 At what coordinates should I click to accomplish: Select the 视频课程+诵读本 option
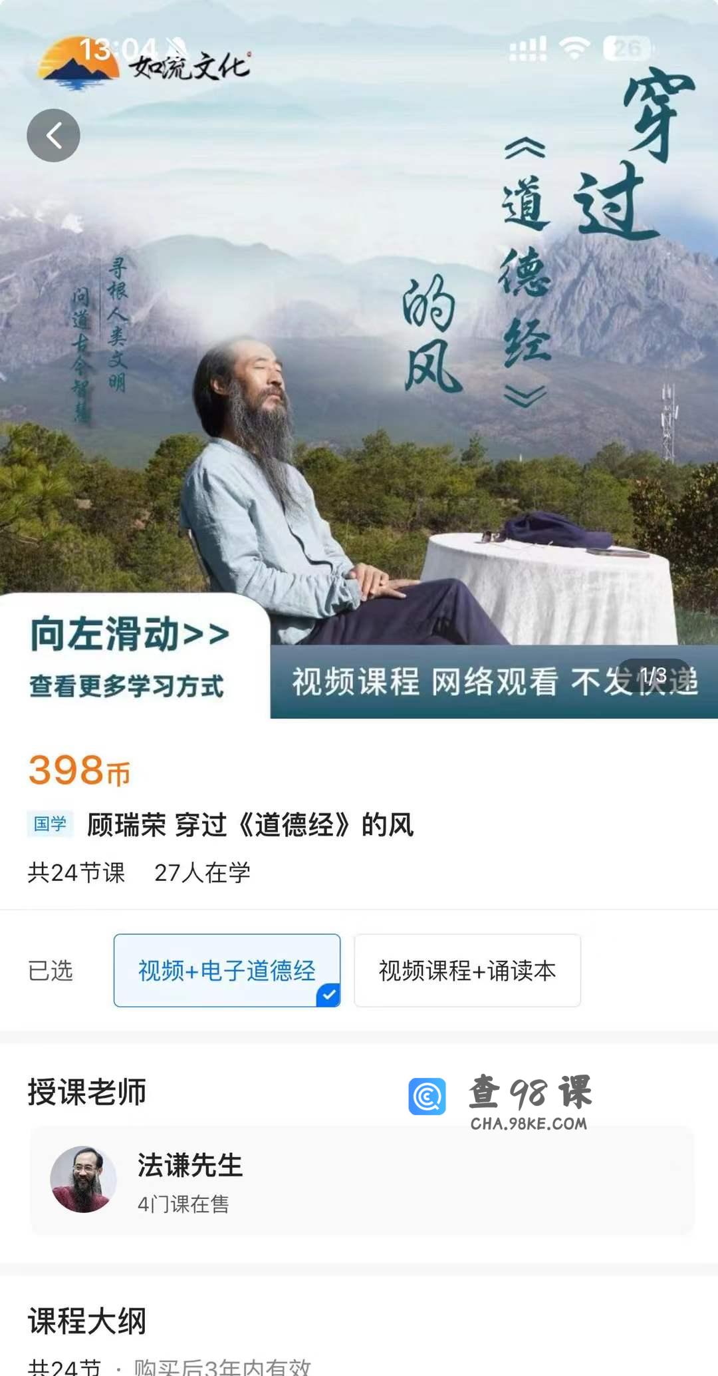[x=467, y=971]
